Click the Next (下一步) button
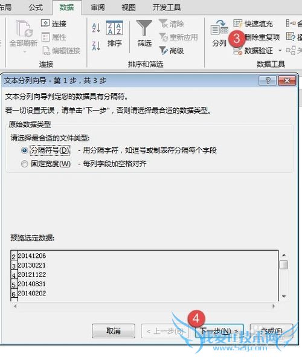The width and height of the screenshot is (302, 357). [219, 331]
